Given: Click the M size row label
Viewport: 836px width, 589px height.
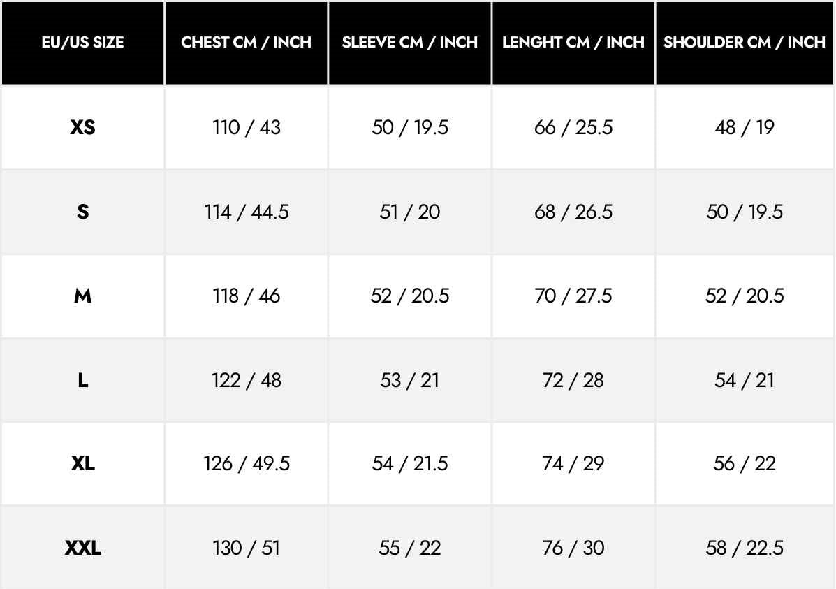Looking at the screenshot, I should pyautogui.click(x=82, y=296).
